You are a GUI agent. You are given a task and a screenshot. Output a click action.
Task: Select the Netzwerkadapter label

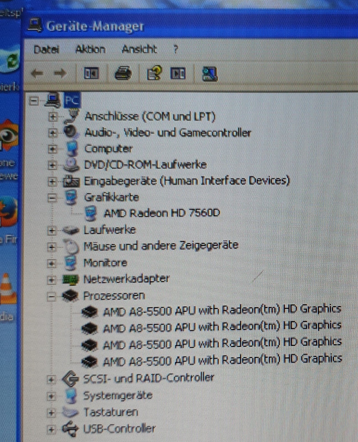[126, 279]
